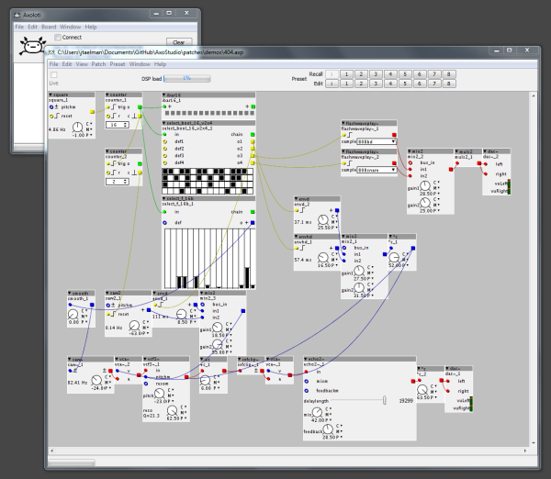Screen dimensions: 551x479
Task: Click the echo2 red output port
Action: tap(413, 381)
